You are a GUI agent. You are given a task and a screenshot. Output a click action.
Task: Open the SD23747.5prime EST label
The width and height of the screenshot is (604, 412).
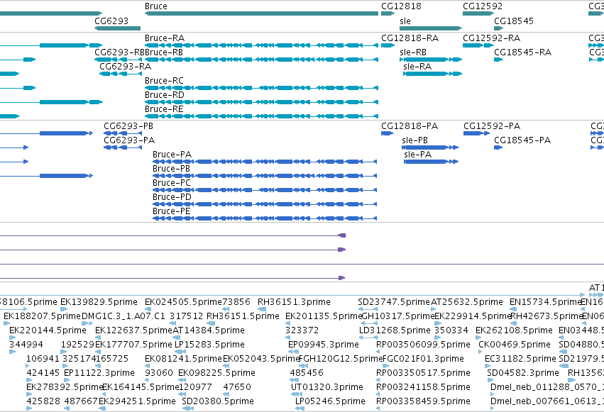(x=394, y=302)
